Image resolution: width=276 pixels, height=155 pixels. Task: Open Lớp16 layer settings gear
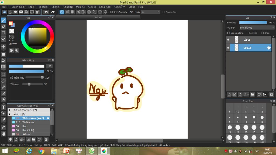click(x=269, y=48)
